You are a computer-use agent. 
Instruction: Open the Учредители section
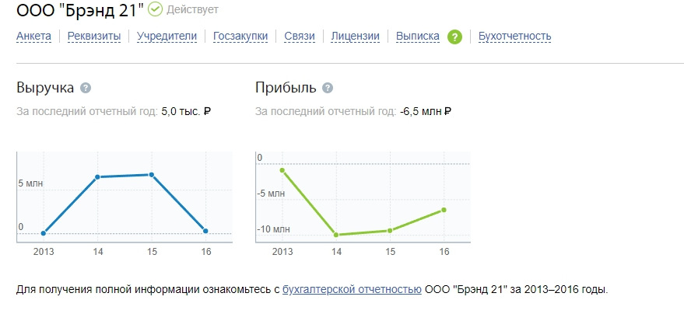coord(167,37)
